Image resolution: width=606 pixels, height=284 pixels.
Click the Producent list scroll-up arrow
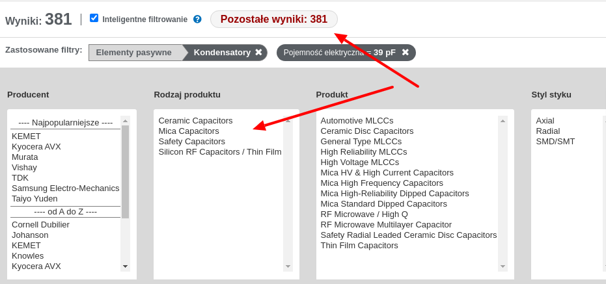pyautogui.click(x=125, y=121)
